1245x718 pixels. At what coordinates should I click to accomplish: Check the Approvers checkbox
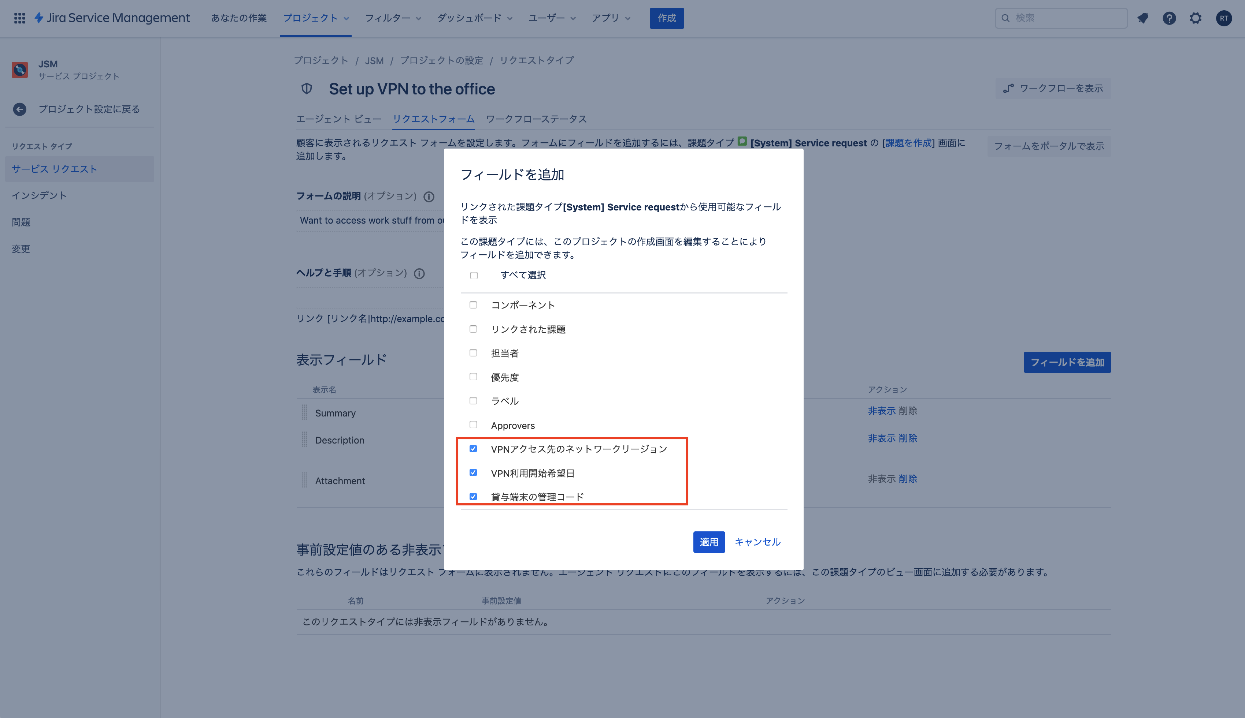pos(473,425)
